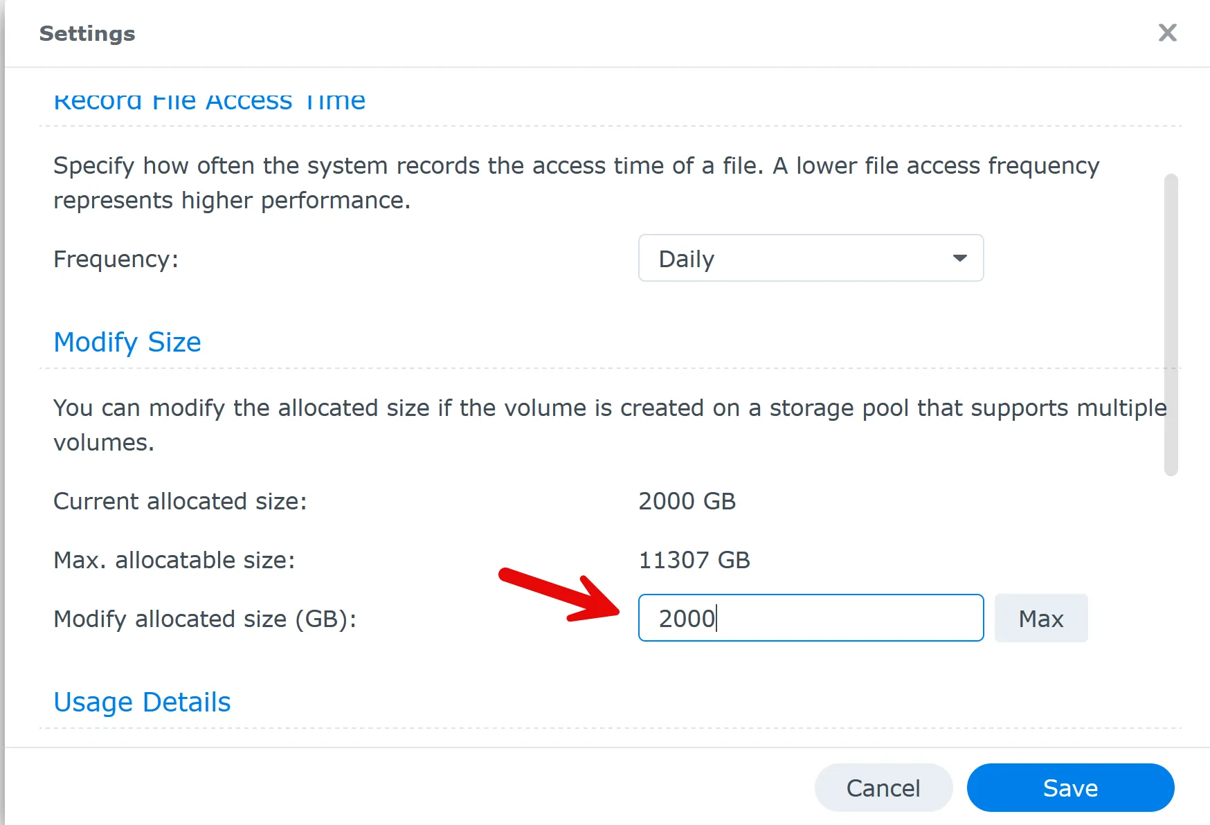Close the Settings dialog

point(1167,33)
